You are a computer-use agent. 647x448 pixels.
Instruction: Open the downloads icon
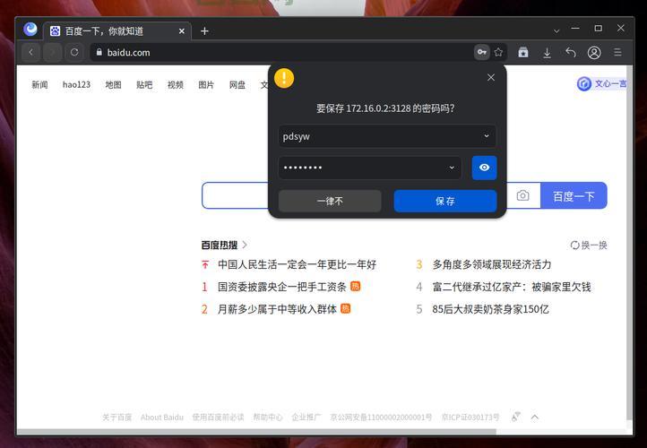(x=548, y=53)
